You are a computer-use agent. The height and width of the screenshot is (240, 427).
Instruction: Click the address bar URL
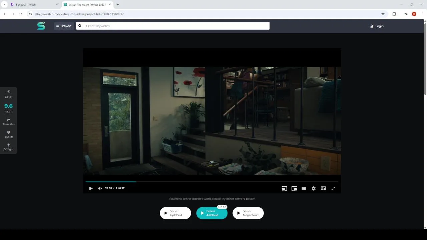tap(79, 14)
